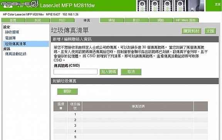Toggle the select-all checkbox in 選擇 header
222x140 pixels.
(x=61, y=108)
